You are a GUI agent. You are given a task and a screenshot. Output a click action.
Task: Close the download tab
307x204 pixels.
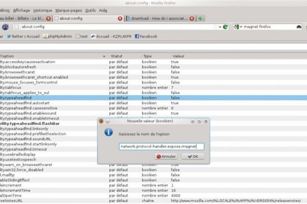tap(192, 18)
